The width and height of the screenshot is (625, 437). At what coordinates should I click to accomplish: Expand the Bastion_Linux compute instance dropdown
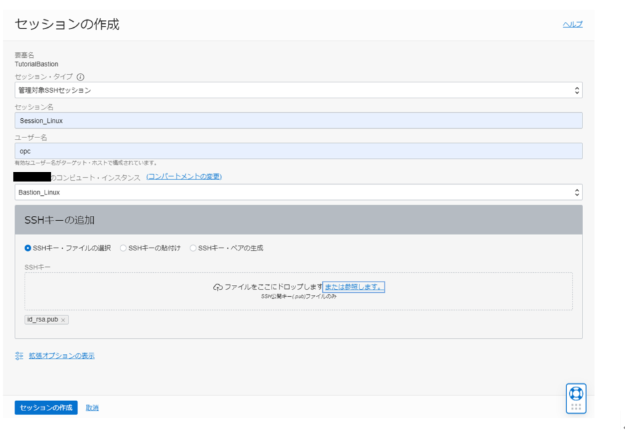[x=298, y=192]
